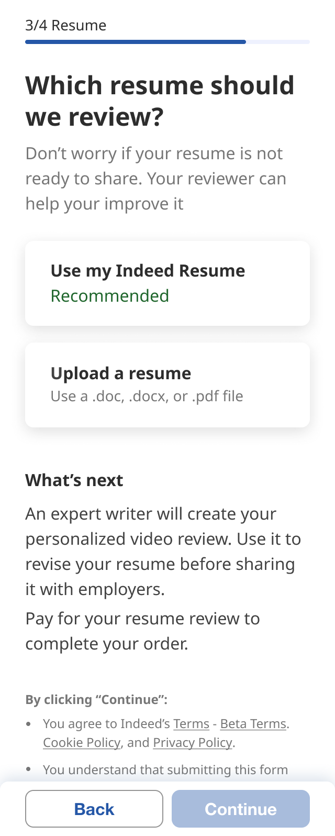Viewport: 335px width, 836px height.
Task: Open the Cookie Policy link
Action: [82, 743]
